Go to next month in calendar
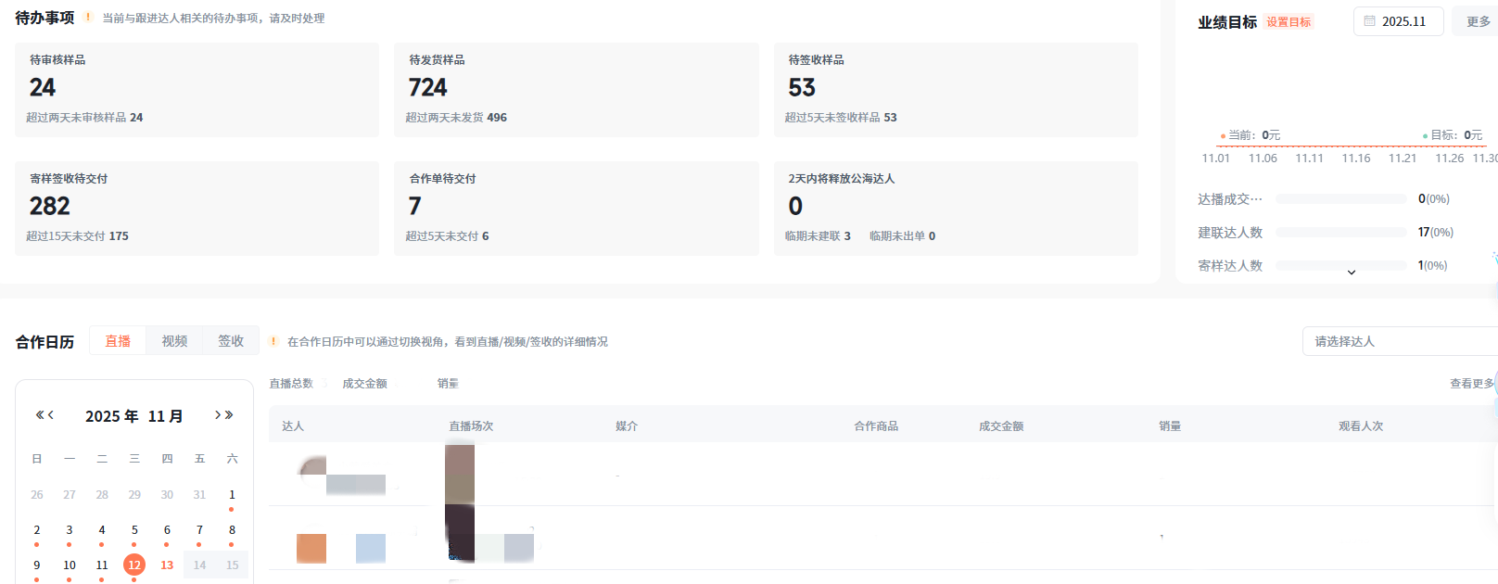 click(218, 415)
